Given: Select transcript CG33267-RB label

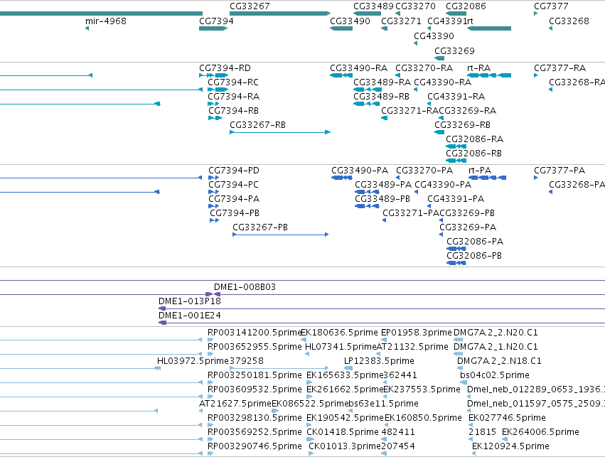Looking at the screenshot, I should (257, 125).
